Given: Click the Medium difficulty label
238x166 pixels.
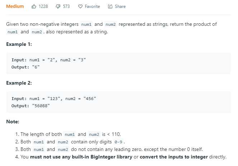Looking at the screenshot, I should (15, 6).
